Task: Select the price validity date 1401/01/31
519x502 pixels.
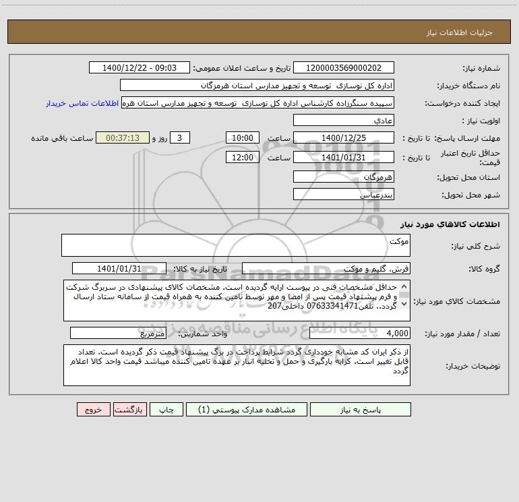Action: click(344, 157)
